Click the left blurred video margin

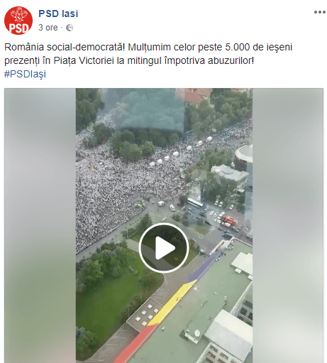(x=40, y=225)
